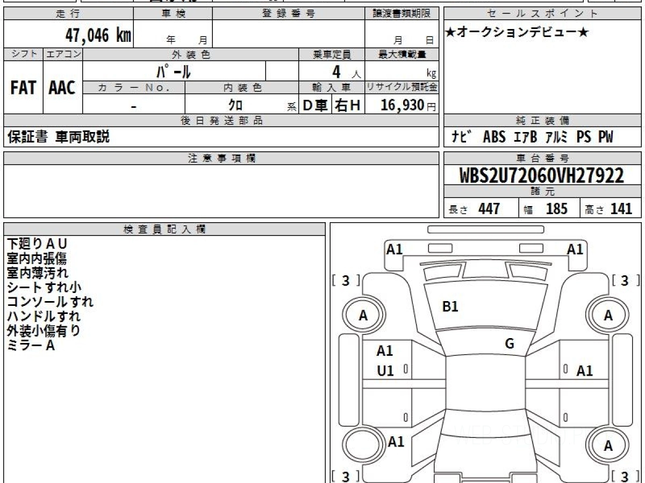The width and height of the screenshot is (645, 483).
Task: Select the 高さ 141 height cell
Action: (611, 209)
